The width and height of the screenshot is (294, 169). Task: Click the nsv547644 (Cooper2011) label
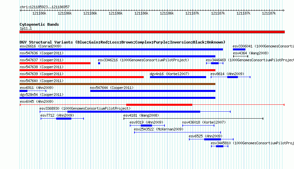click(112, 88)
